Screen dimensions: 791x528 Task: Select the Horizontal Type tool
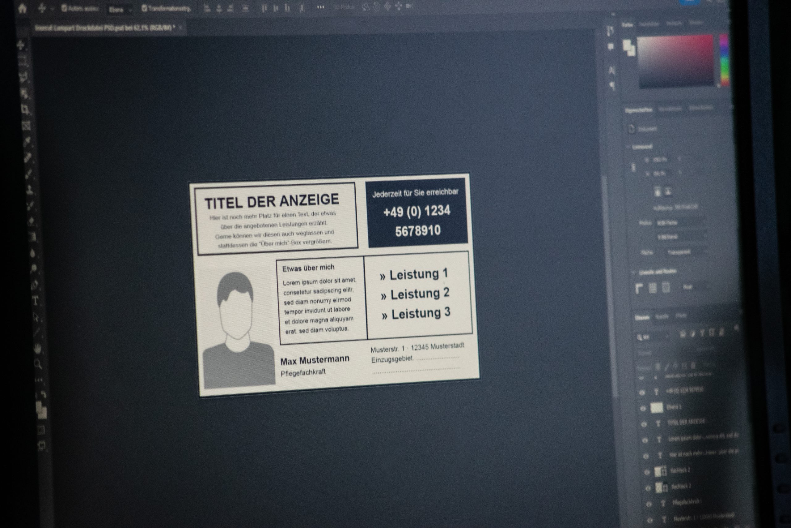pyautogui.click(x=35, y=300)
